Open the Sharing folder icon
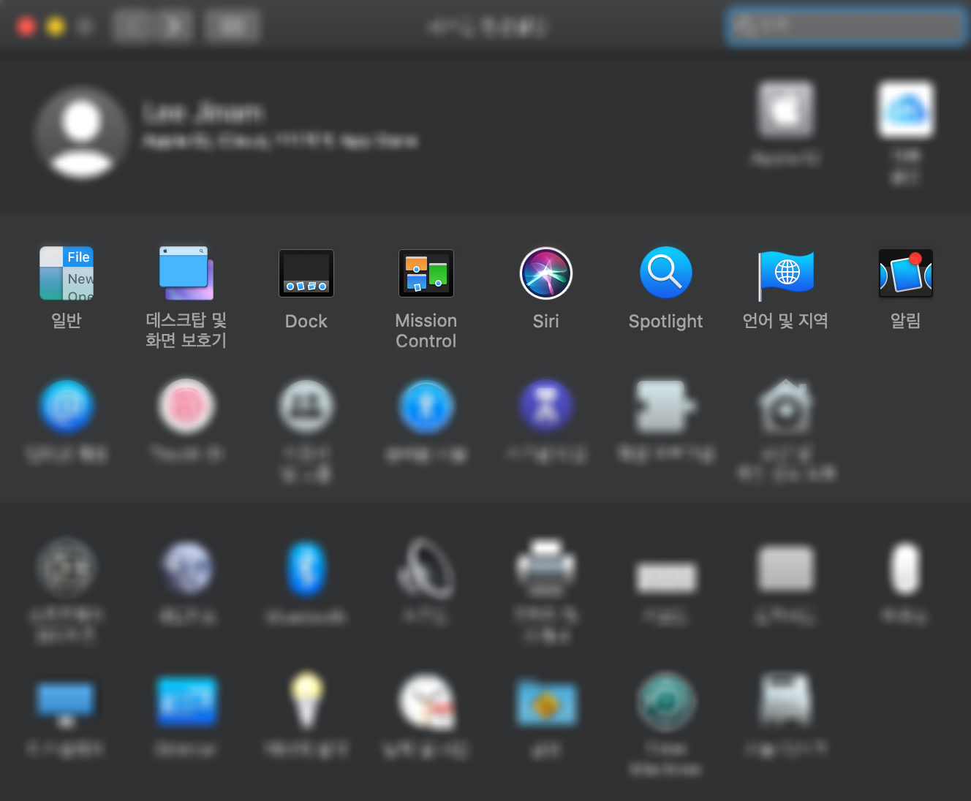Image resolution: width=971 pixels, height=801 pixels. (546, 703)
